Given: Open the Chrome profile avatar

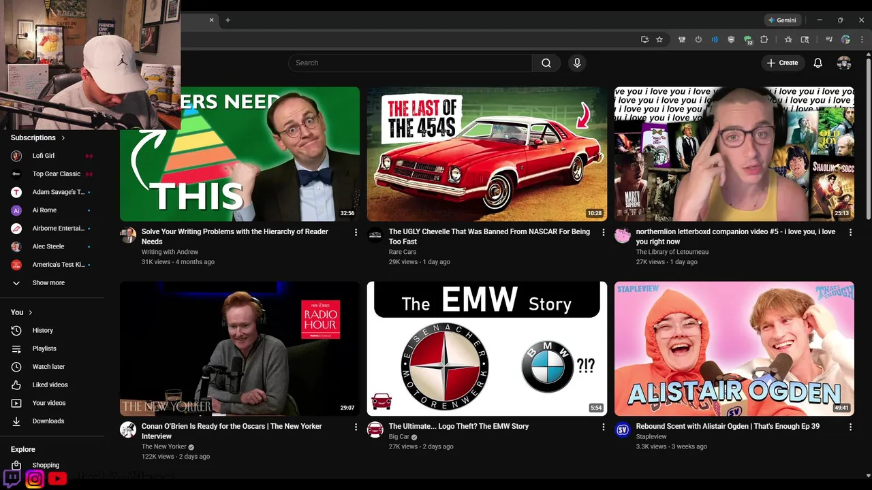Looking at the screenshot, I should click(845, 39).
